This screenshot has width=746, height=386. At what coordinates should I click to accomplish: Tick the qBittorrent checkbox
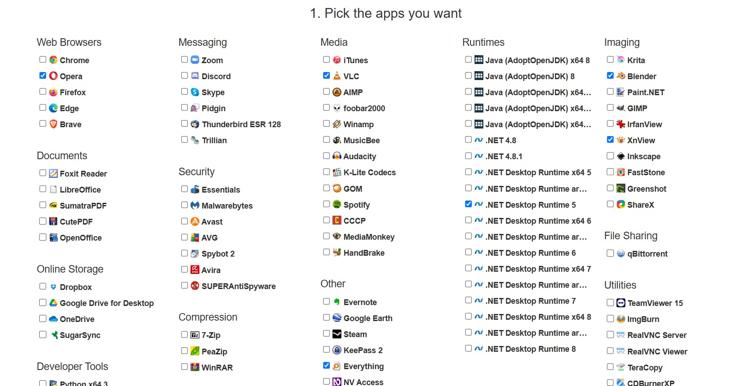click(x=610, y=253)
